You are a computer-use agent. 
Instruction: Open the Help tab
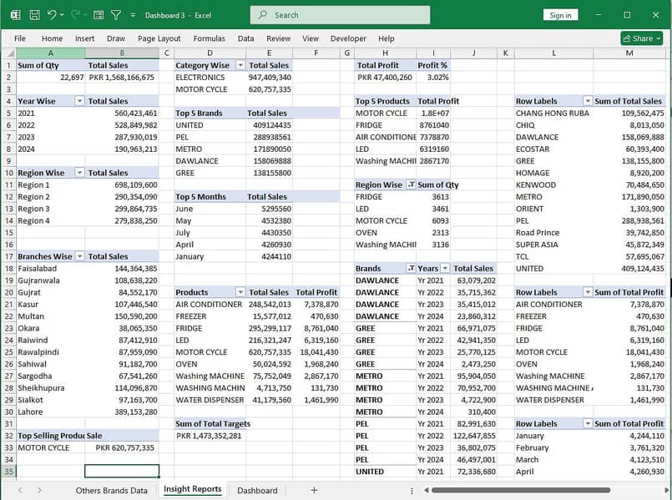click(x=387, y=38)
